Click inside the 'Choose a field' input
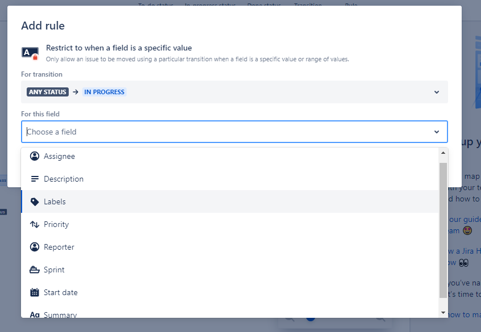 pyautogui.click(x=170, y=131)
